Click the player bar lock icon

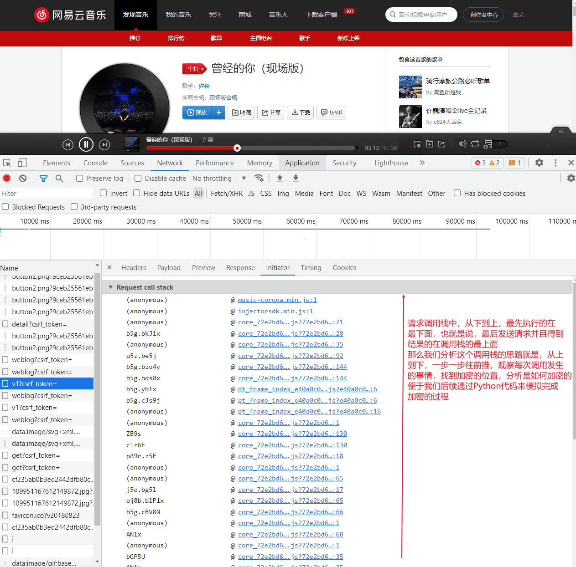pyautogui.click(x=561, y=131)
